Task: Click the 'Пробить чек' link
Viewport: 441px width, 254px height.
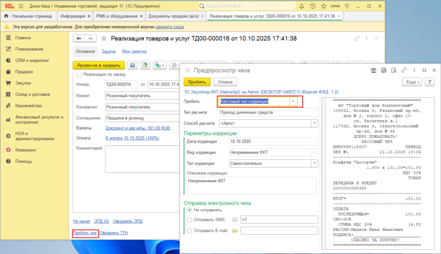Action: click(85, 233)
